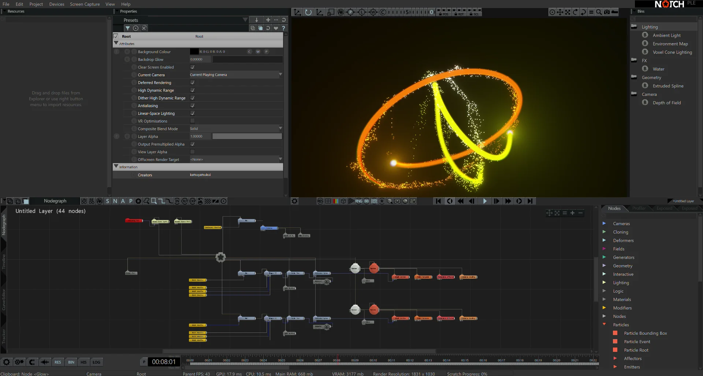This screenshot has width=703, height=376.
Task: Click the add preset plus icon
Action: 268,20
